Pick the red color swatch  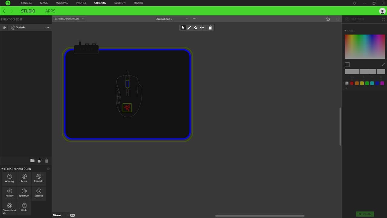352,83
